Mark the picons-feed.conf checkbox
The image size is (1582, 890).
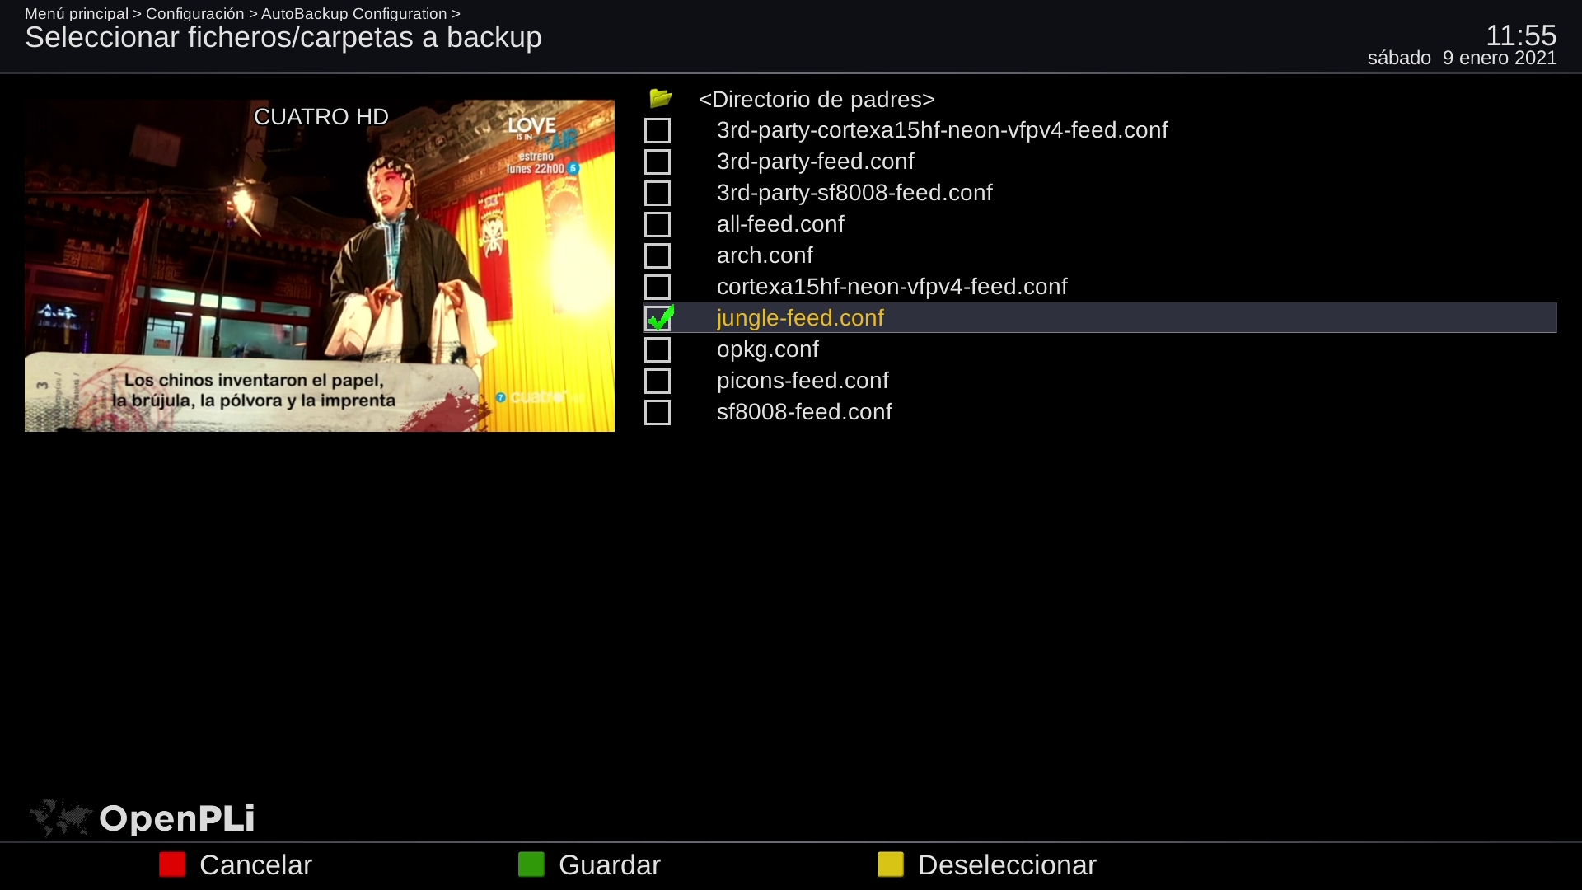coord(658,381)
